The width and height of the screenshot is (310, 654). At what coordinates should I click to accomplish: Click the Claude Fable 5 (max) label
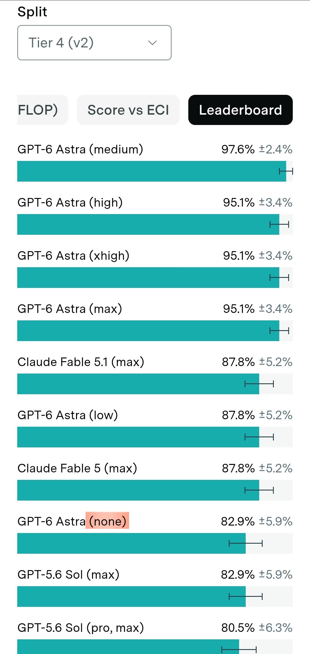coord(77,468)
